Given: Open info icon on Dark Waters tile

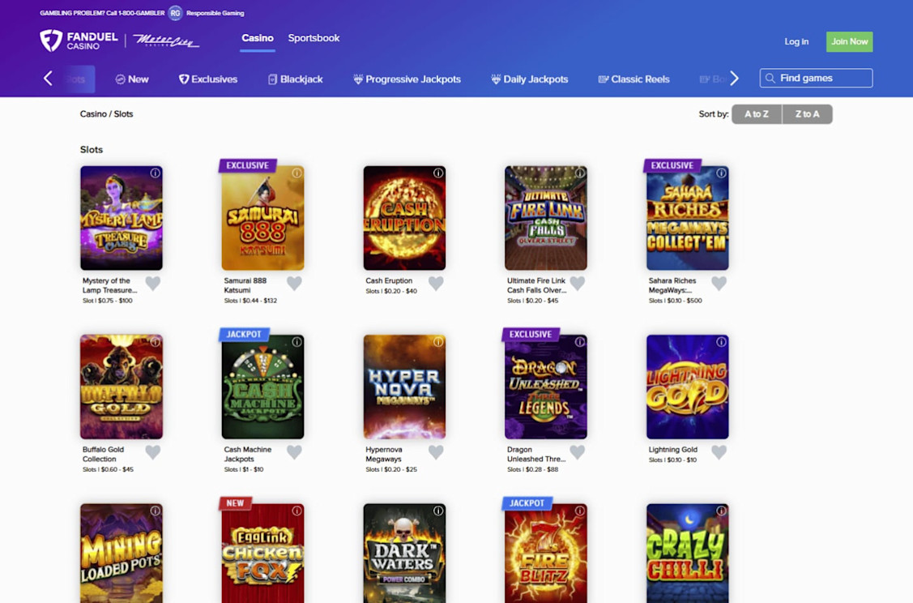Looking at the screenshot, I should tap(438, 511).
